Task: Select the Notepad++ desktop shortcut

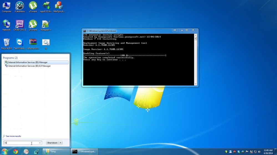Action: pos(46,25)
